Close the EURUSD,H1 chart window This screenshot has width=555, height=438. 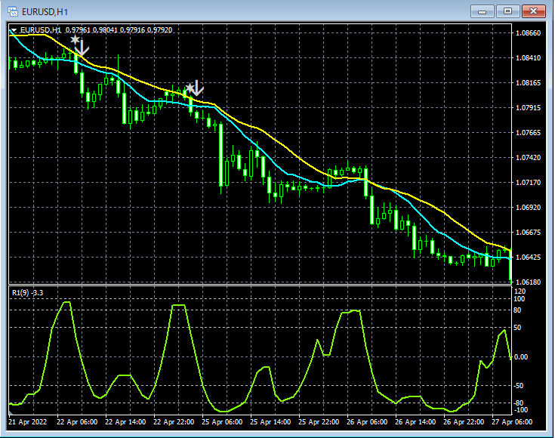tap(533, 11)
